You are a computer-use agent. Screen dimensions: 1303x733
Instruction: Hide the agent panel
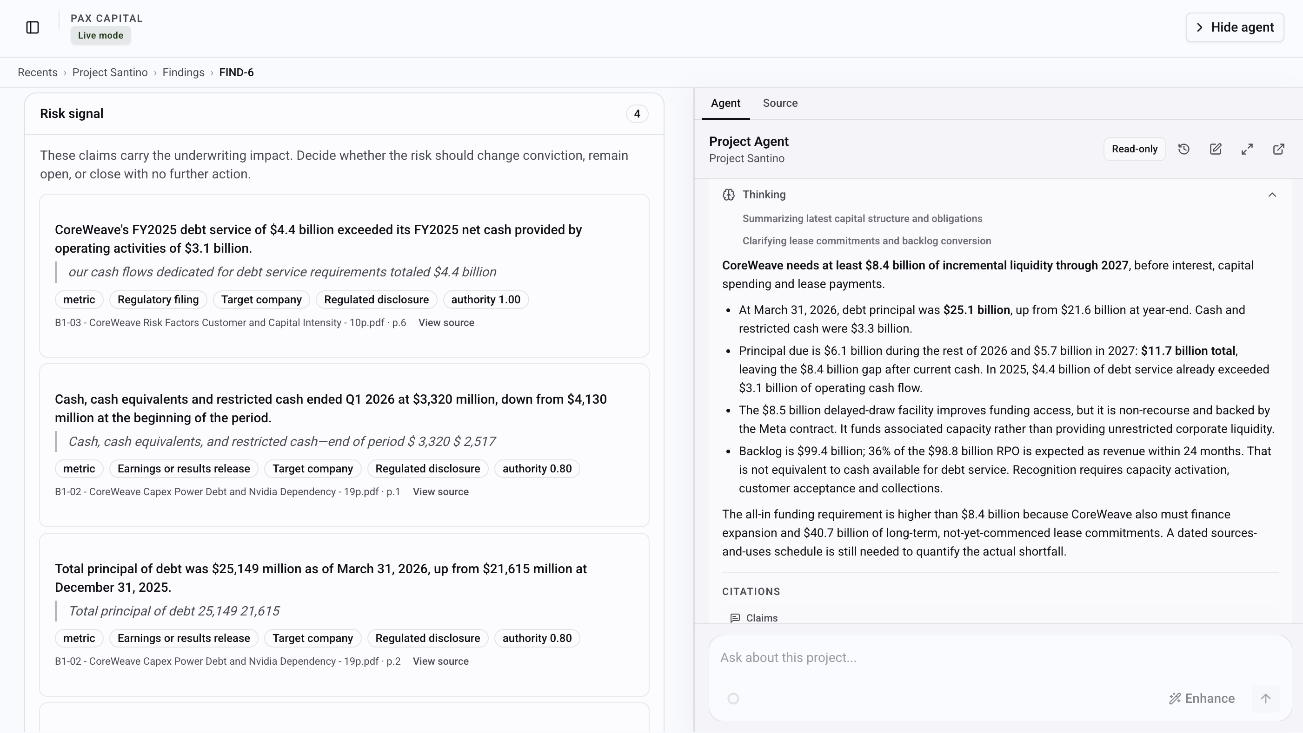pyautogui.click(x=1235, y=27)
